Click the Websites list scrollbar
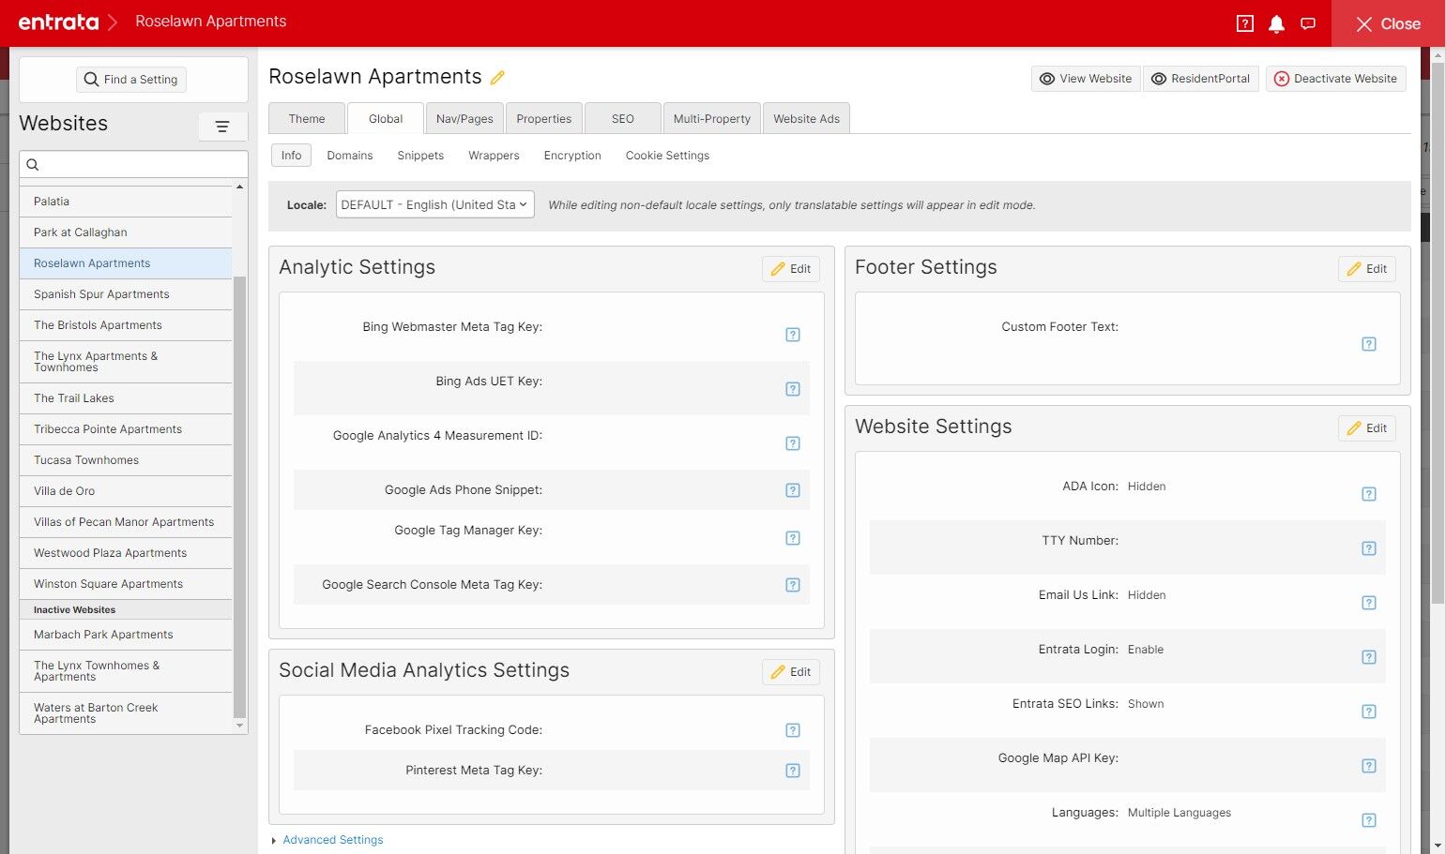Screen dimensions: 1446x854 tap(239, 497)
